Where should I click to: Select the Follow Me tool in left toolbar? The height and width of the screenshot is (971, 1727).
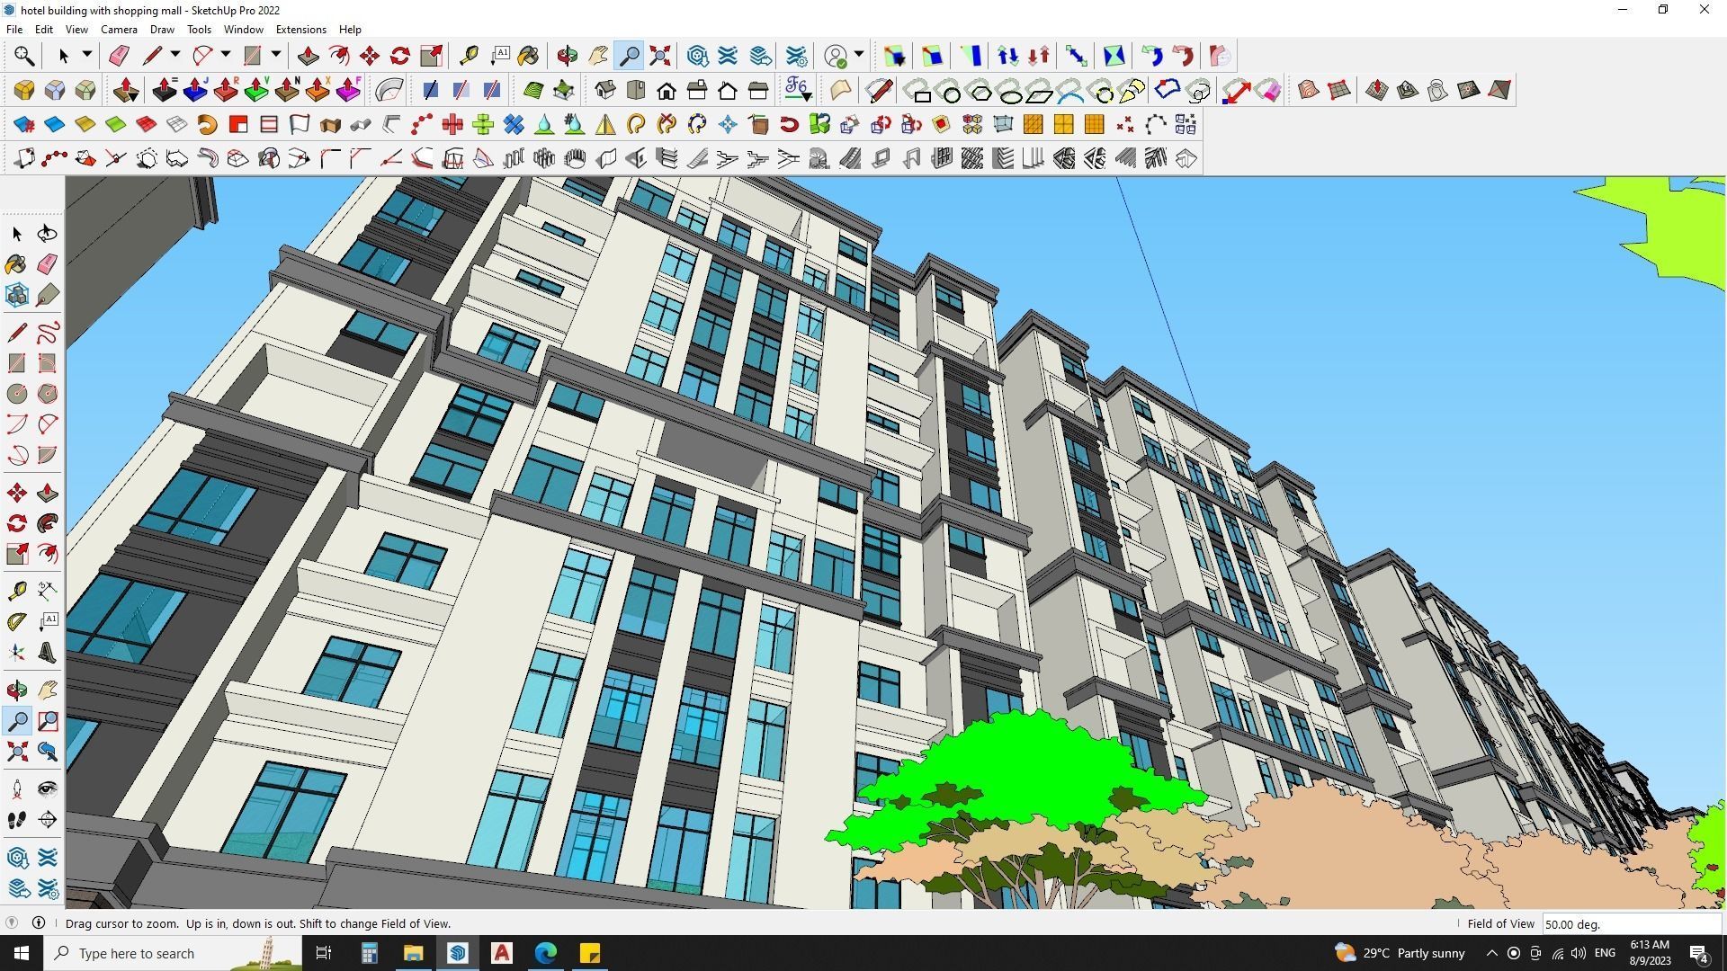48,523
